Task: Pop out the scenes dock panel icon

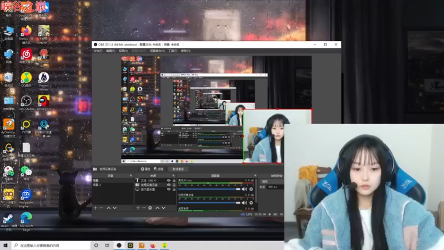Action: pos(131,176)
